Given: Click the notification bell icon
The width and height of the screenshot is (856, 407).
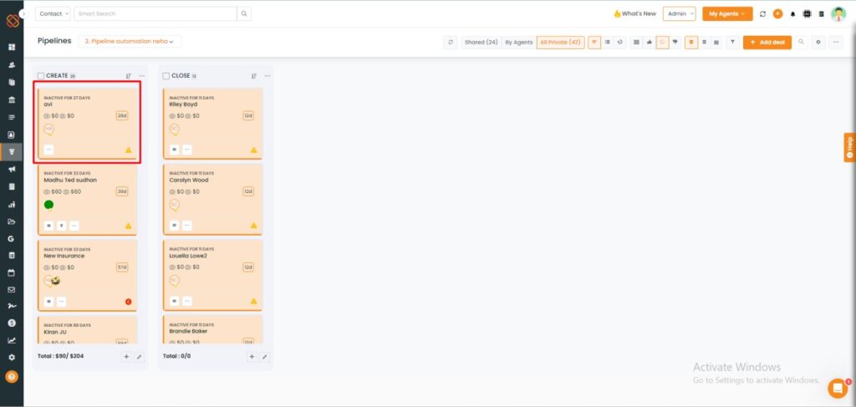Looking at the screenshot, I should pos(792,14).
